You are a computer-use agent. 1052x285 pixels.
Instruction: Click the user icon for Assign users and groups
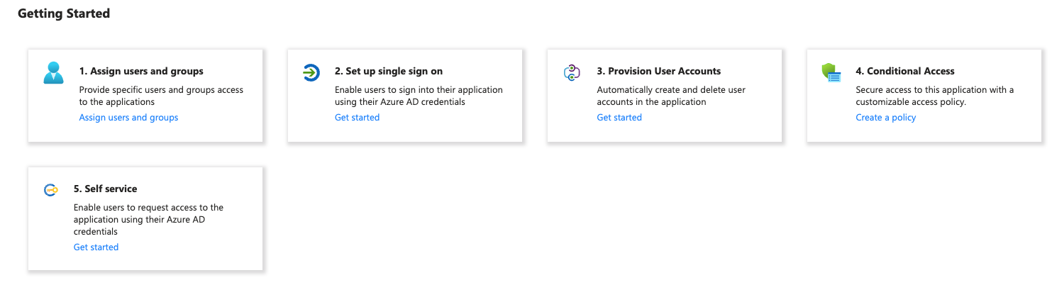[53, 73]
